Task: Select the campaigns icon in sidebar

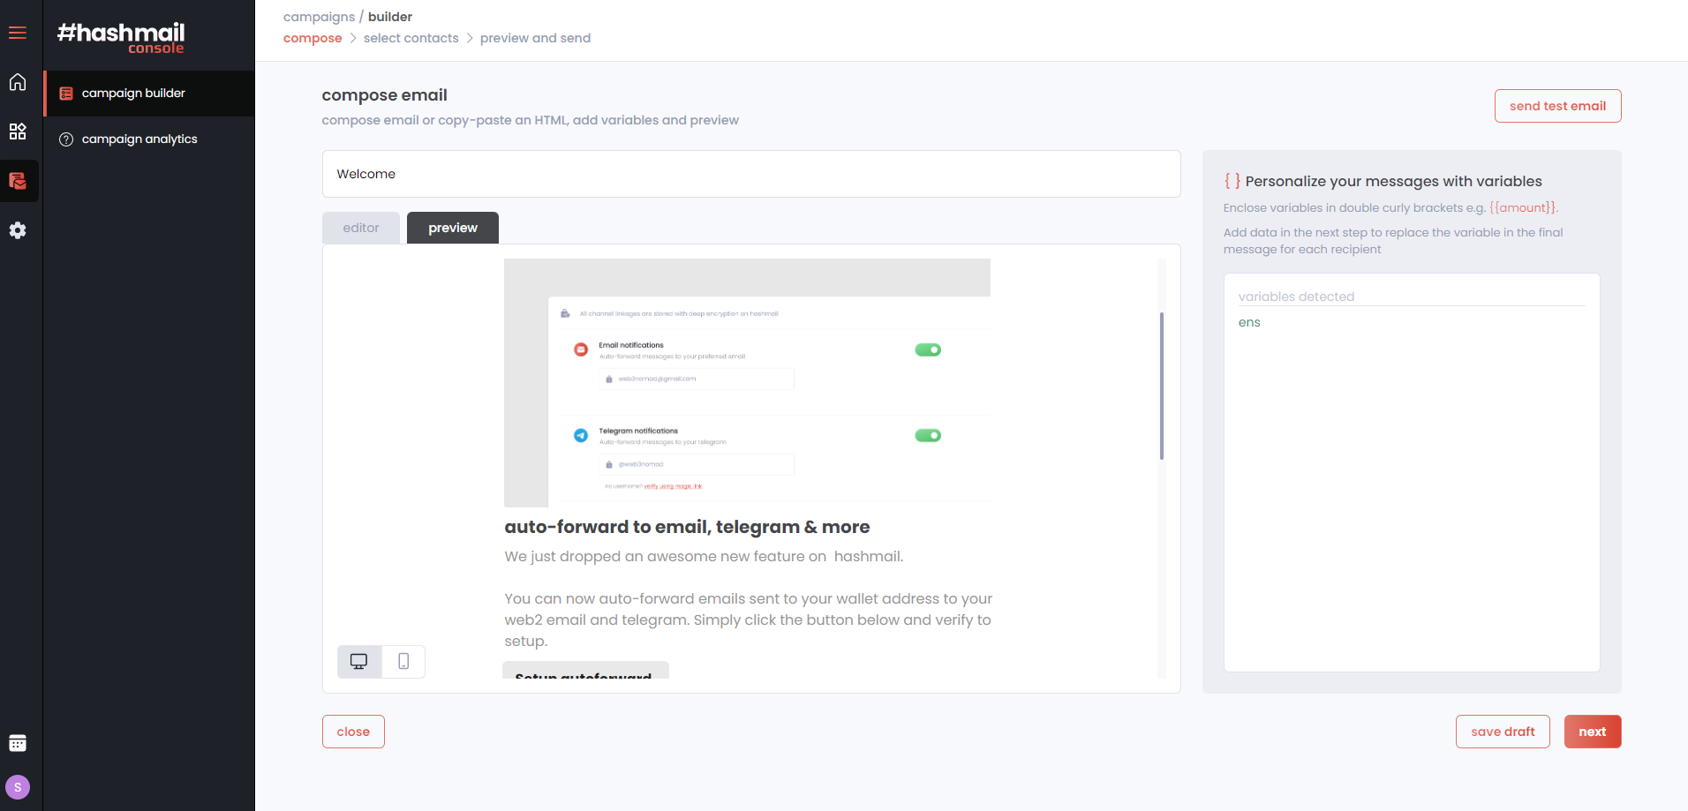Action: [x=18, y=181]
